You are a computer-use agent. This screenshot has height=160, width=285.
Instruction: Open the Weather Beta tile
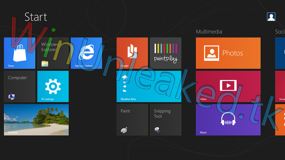tap(149, 86)
